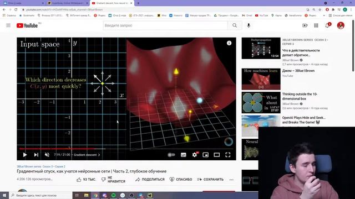The image size is (355, 199).
Task: Open the YouTube bookmark in bookmarks bar
Action: [x=261, y=15]
